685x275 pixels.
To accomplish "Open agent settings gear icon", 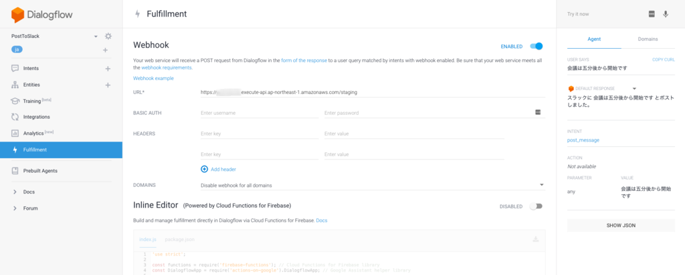I will coord(108,36).
